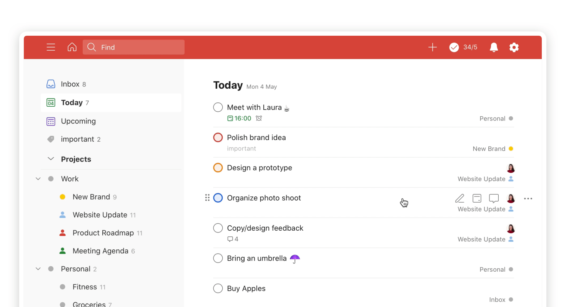566x307 pixels.
Task: Open the sidebar hamburger menu
Action: click(x=51, y=47)
